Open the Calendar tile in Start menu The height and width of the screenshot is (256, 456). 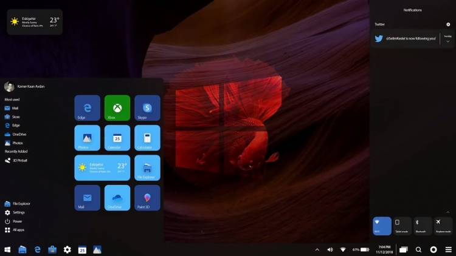117,138
